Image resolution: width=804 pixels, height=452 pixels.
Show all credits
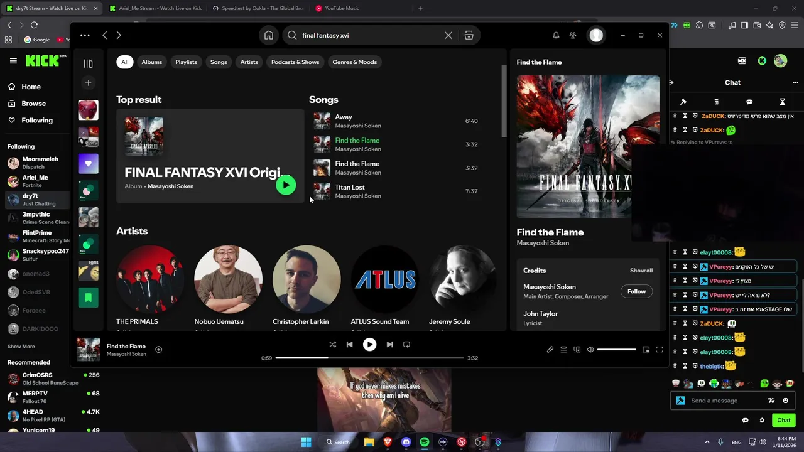pyautogui.click(x=641, y=271)
